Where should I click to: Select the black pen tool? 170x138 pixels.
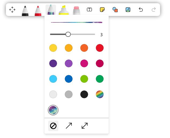point(25,10)
